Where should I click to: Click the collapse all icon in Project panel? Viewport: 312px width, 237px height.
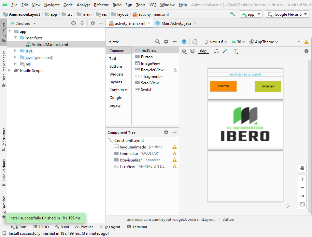click(x=82, y=23)
